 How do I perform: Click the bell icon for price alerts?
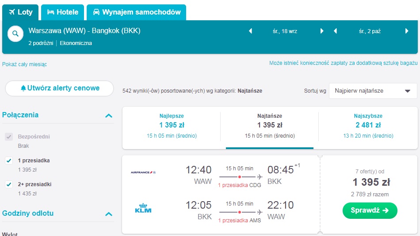point(23,88)
